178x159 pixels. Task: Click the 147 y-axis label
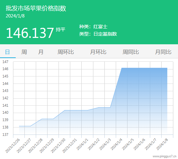pyautogui.click(x=5, y=62)
